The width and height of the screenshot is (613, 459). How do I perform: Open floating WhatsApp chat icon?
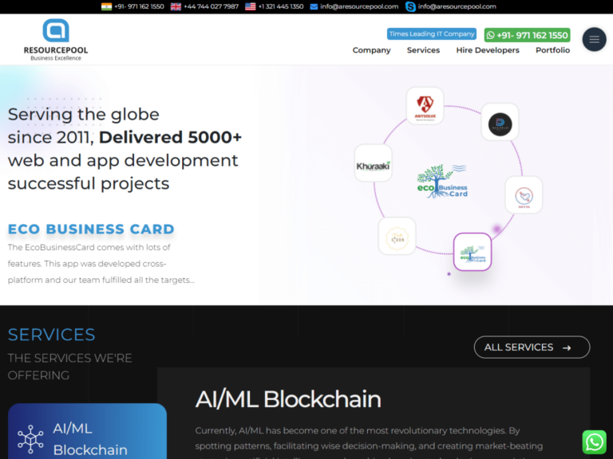(x=594, y=442)
